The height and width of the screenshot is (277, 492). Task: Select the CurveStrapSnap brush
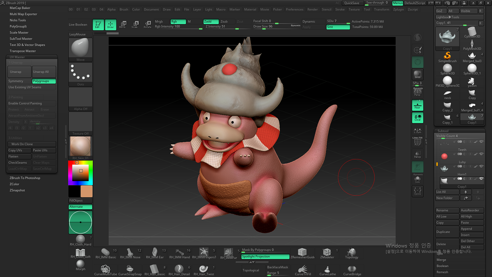[130, 270]
